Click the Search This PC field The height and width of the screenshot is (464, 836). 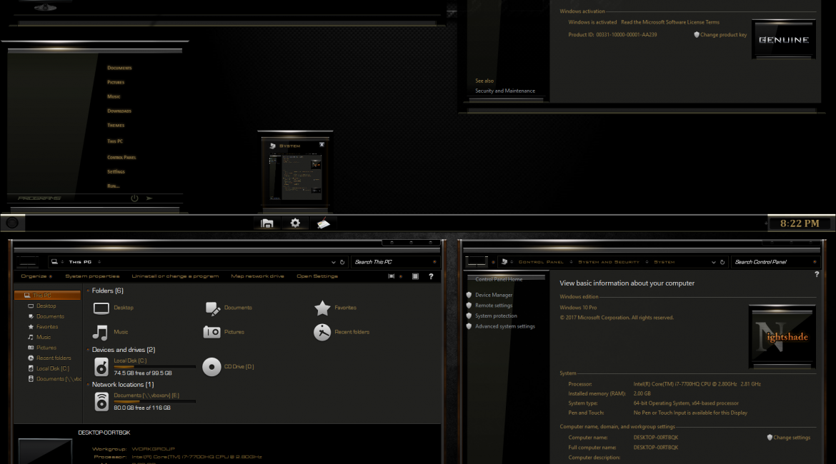[x=394, y=262]
